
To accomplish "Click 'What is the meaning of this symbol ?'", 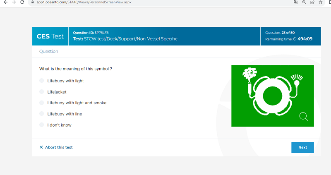I will tap(76, 69).
